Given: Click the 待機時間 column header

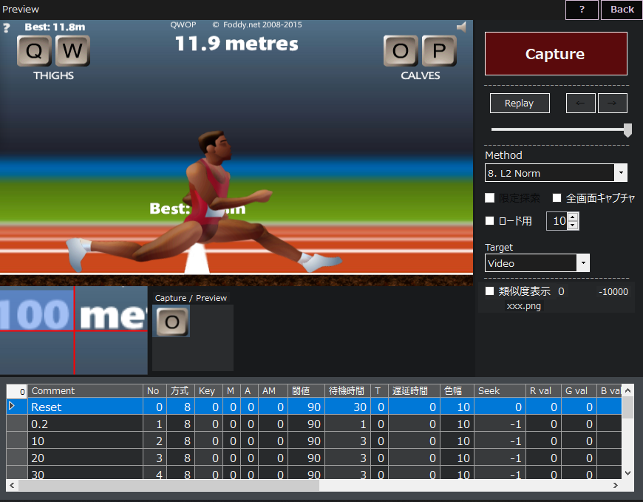Looking at the screenshot, I should [x=347, y=391].
